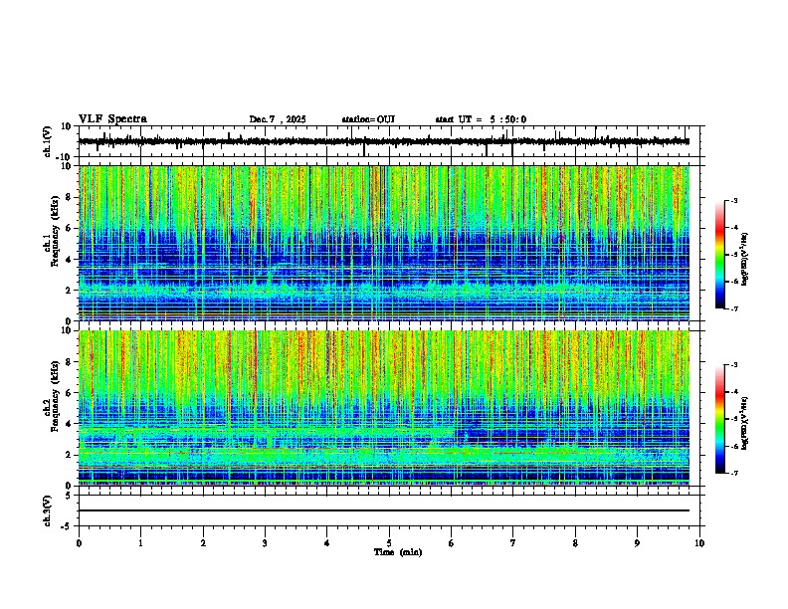Screen dimensions: 788x609
Task: Click the "-7" label below ch.2 color scale
Action: pyautogui.click(x=733, y=473)
